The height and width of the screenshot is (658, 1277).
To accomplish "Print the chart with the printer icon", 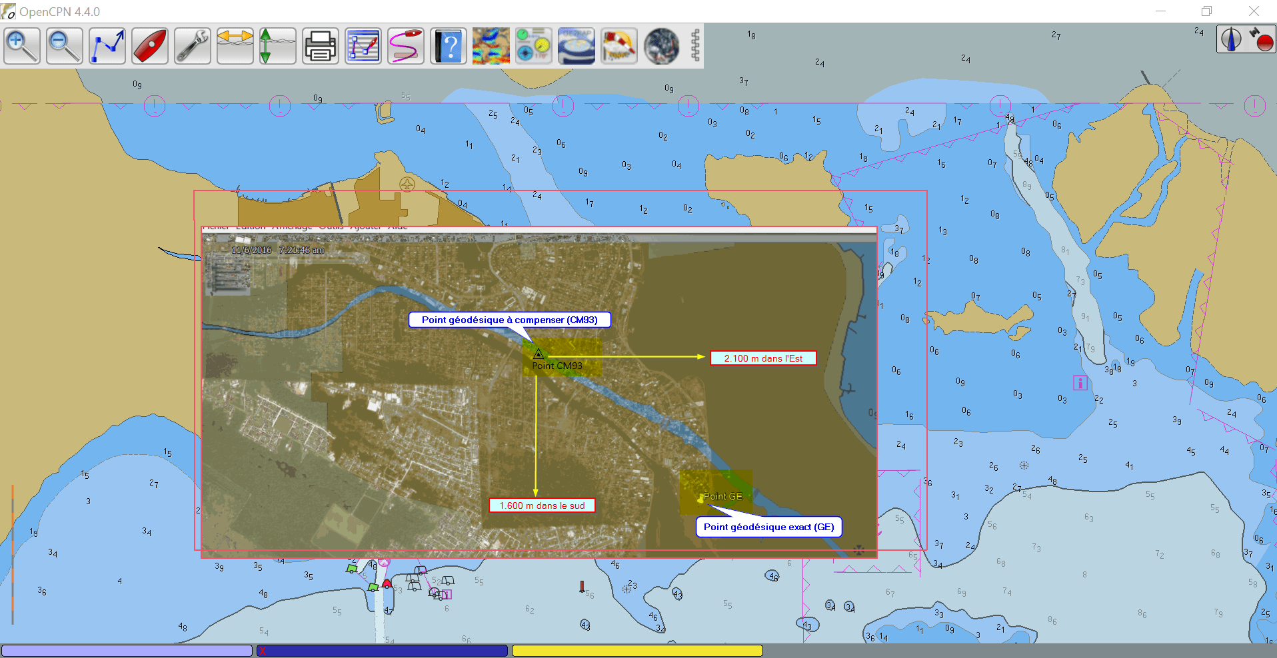I will tap(321, 46).
